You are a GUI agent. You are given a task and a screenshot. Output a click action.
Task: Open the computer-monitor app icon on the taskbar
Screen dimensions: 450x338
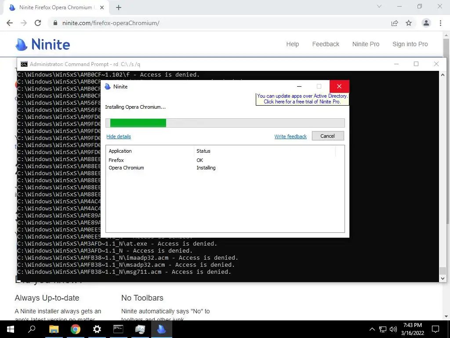(x=140, y=329)
